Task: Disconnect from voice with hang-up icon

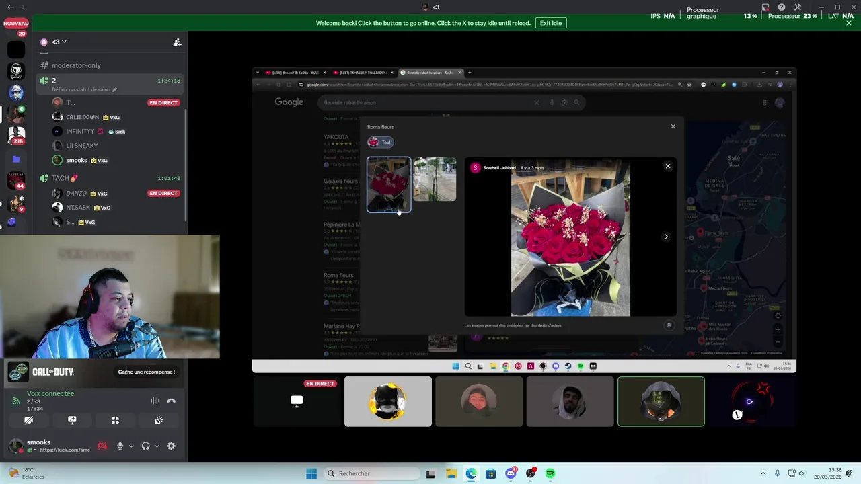Action: point(172,401)
